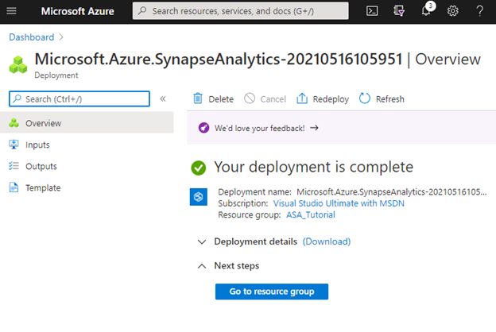
Task: Click the purple feedback rocket icon
Action: pyautogui.click(x=203, y=128)
